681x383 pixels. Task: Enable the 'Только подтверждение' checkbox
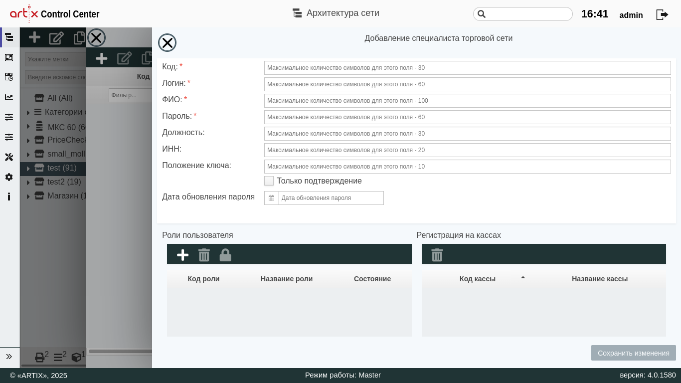pyautogui.click(x=269, y=181)
